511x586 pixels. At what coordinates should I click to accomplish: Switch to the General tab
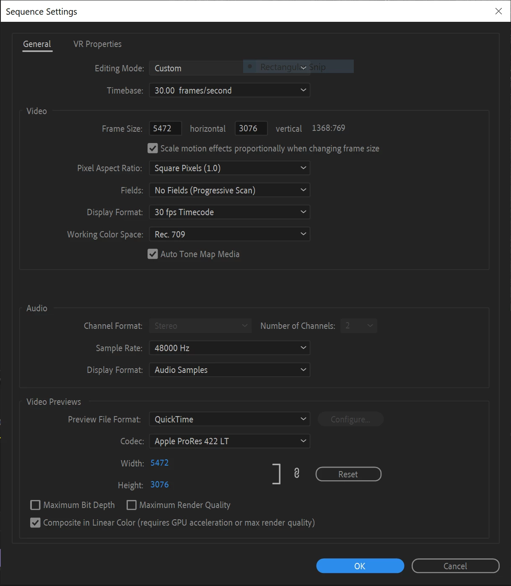coord(37,44)
